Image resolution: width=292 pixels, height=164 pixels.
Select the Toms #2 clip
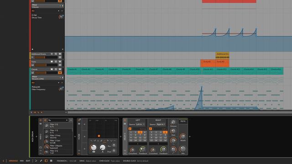point(208,63)
